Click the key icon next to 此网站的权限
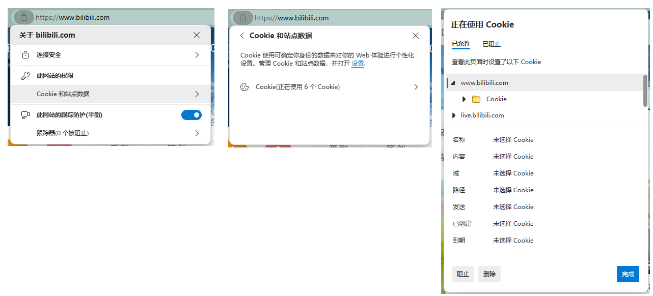 click(x=25, y=76)
